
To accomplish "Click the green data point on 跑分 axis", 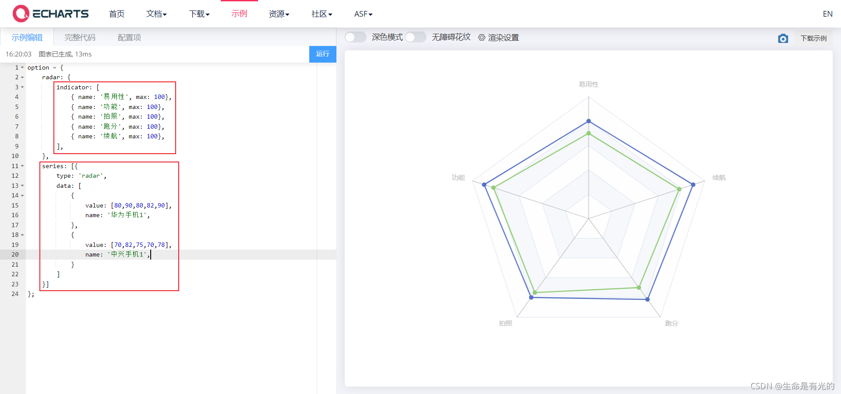I will coord(639,288).
